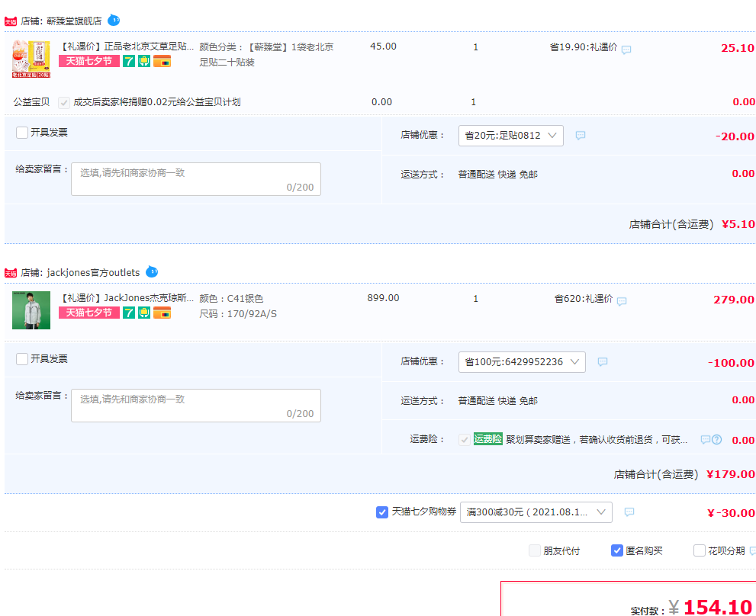Click the Tmall logo beside 蕲臻堂旗舰店
This screenshot has height=616, width=756.
[x=11, y=21]
